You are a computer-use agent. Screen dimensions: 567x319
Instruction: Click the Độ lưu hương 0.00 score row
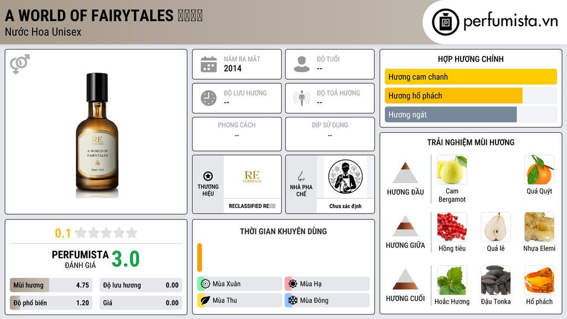[141, 285]
